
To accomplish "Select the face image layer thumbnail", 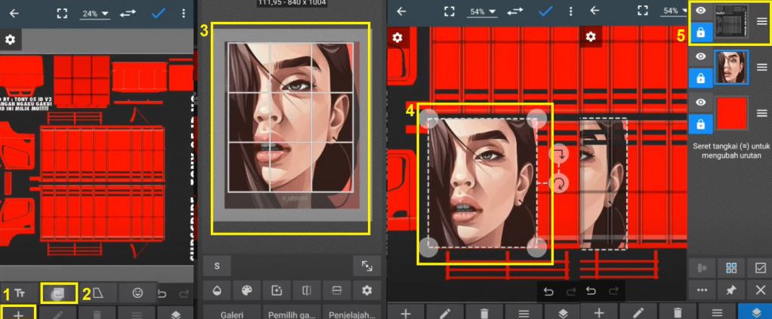I will click(x=732, y=67).
